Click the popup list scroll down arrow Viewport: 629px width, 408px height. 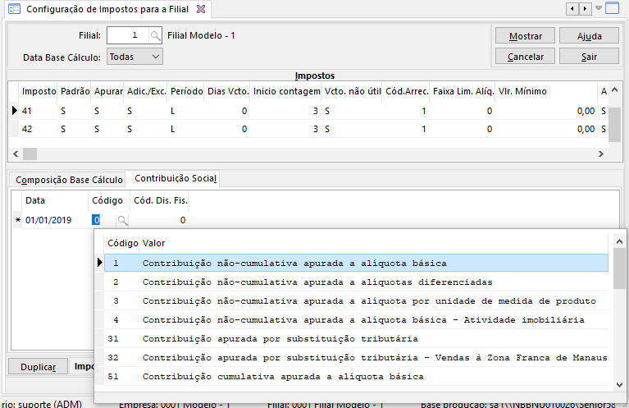pos(619,385)
